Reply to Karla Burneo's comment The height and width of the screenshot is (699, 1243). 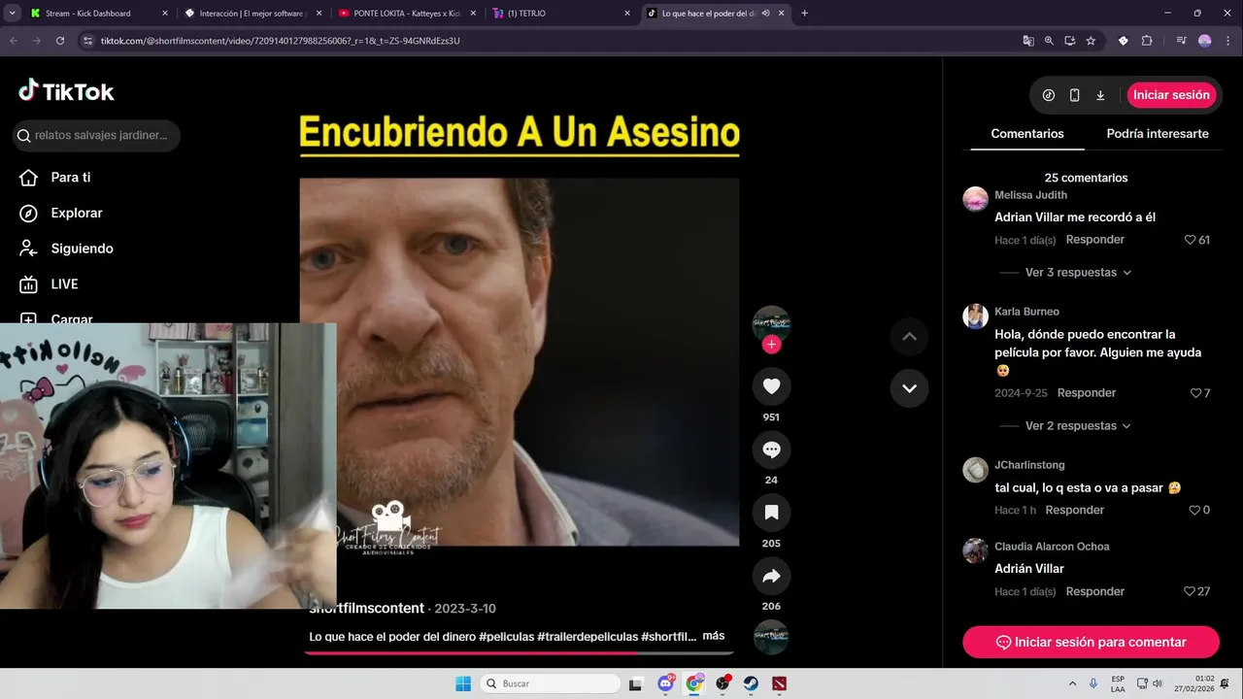[x=1087, y=393]
